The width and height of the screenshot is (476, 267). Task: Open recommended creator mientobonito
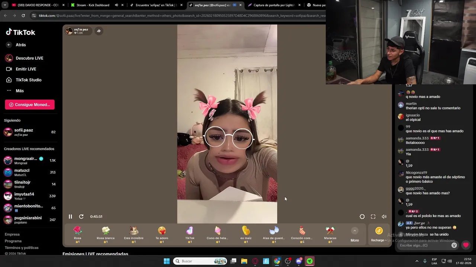coord(29,208)
